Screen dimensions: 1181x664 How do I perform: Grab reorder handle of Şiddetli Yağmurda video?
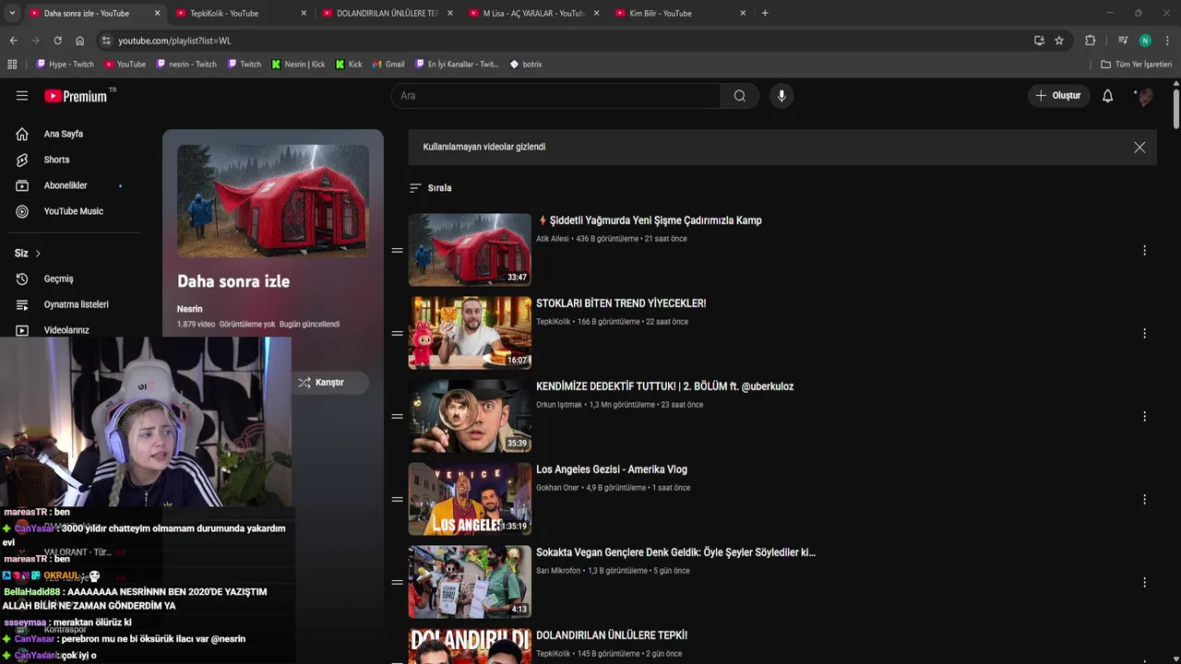coord(398,250)
